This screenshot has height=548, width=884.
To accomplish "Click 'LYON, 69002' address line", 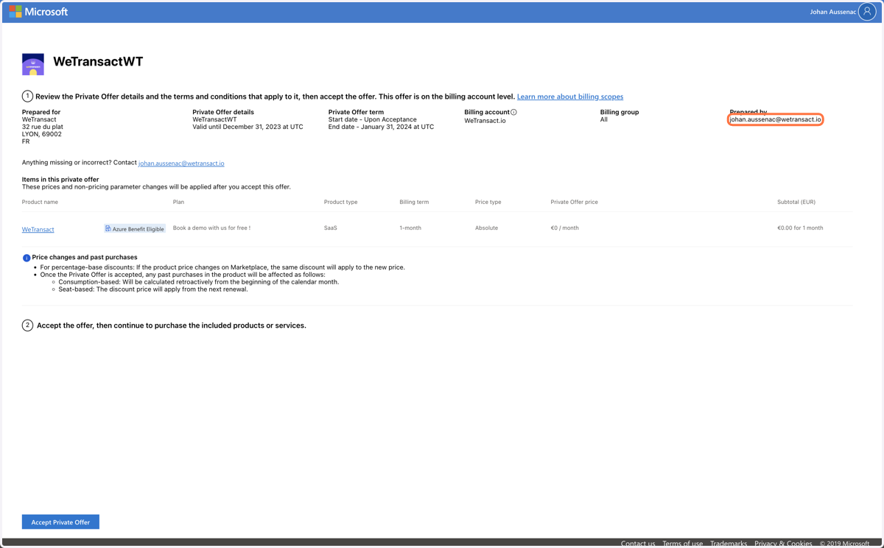I will [x=42, y=134].
